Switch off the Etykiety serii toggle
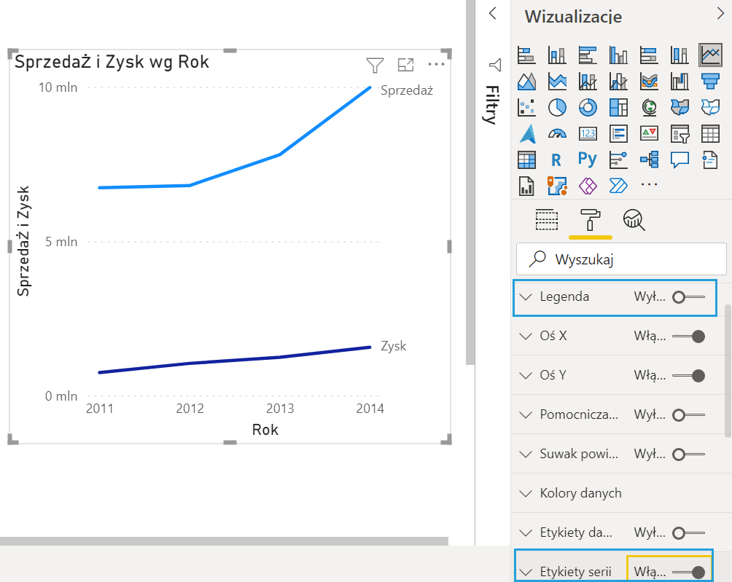The width and height of the screenshot is (732, 582). (x=689, y=572)
